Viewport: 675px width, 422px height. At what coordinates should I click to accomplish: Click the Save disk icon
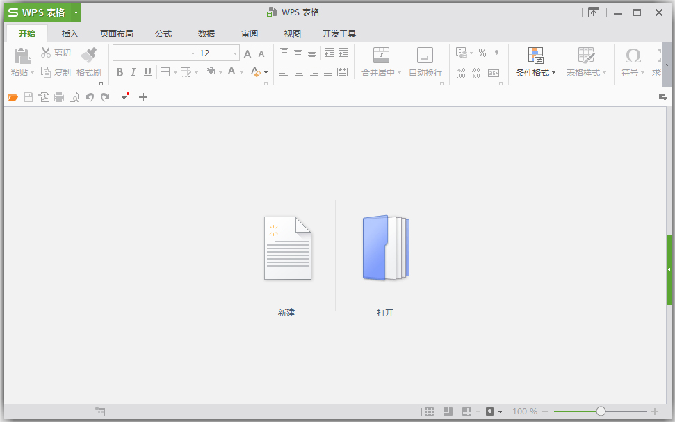[x=29, y=97]
